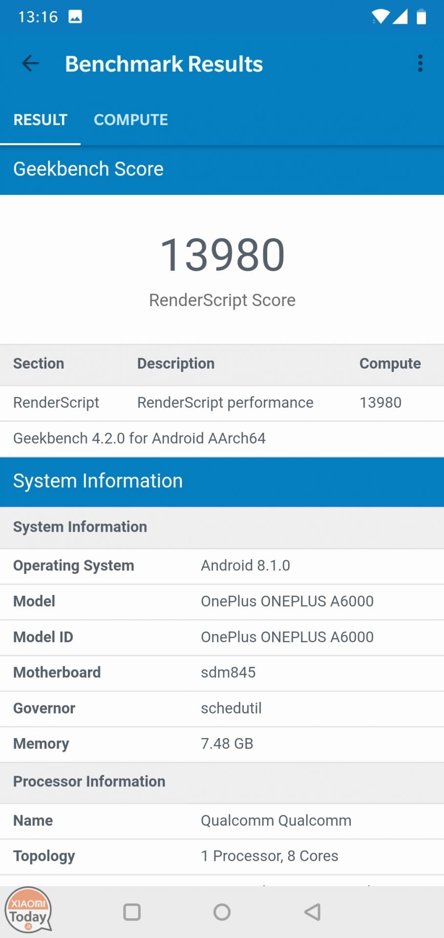444x938 pixels.
Task: Tap the cellular signal status icon
Action: pyautogui.click(x=400, y=17)
